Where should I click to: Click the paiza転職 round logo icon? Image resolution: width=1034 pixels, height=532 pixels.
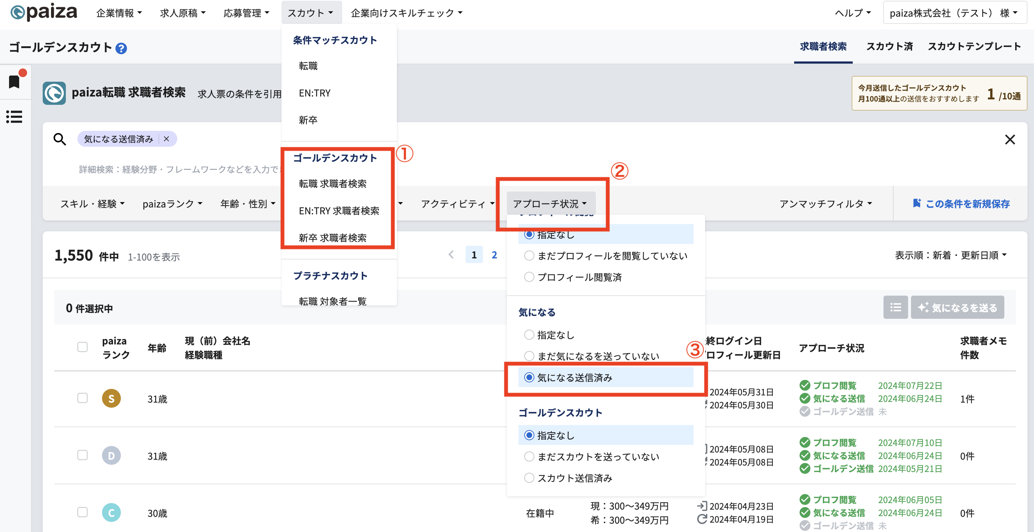[x=54, y=93]
